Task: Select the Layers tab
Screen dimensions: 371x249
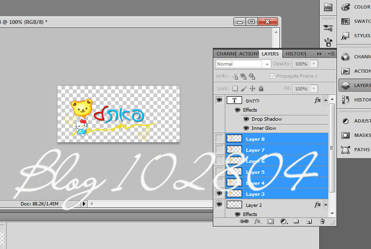Action: point(270,54)
